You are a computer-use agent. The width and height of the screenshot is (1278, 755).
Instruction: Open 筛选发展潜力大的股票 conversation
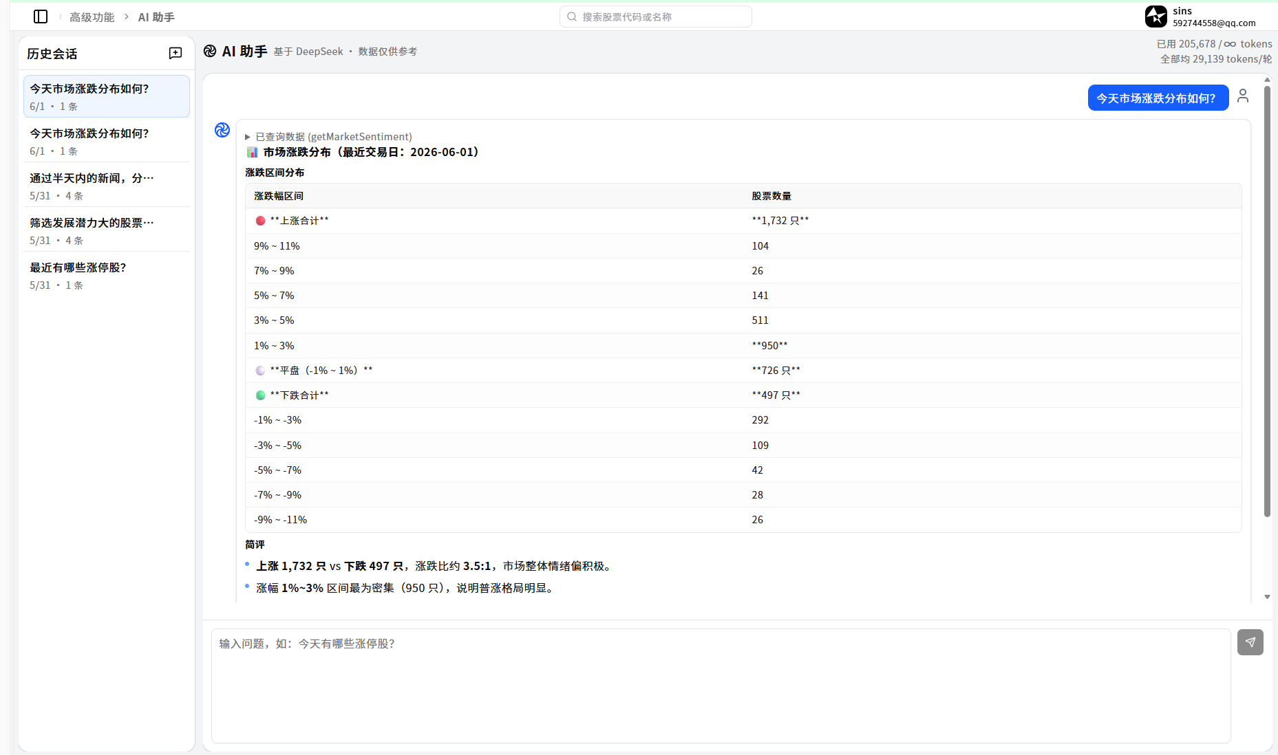tap(107, 230)
